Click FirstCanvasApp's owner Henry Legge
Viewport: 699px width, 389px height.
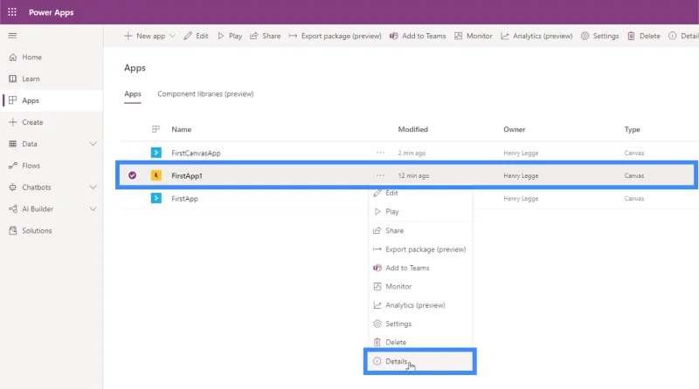521,154
